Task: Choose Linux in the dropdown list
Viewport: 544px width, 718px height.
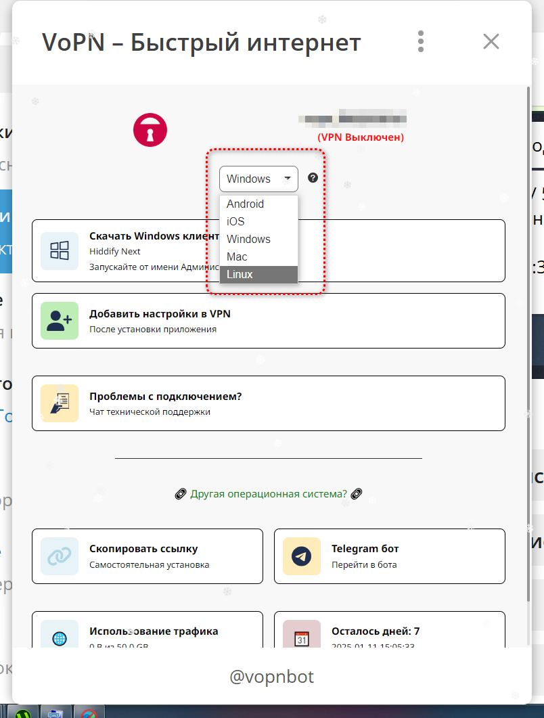Action: point(240,274)
